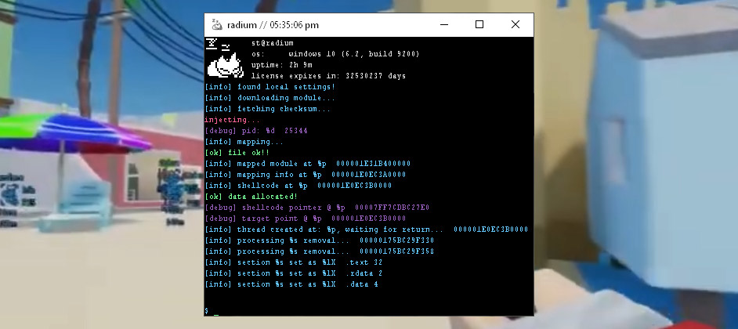Click the green '[ok] data allocated!' line
Screen dimensions: 738x329
251,197
